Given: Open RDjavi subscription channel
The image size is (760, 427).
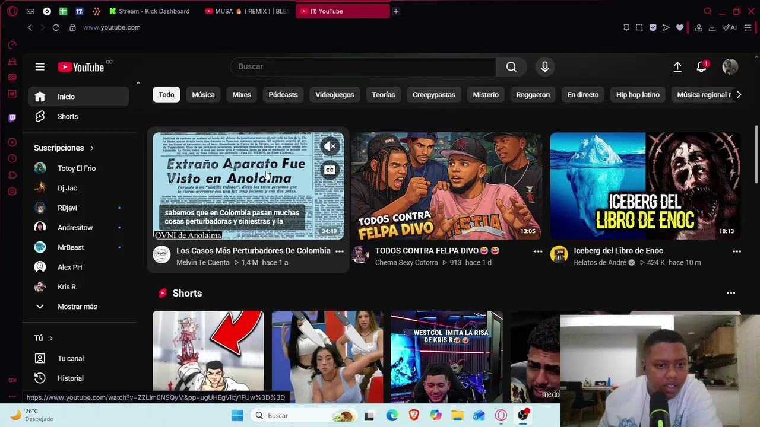Looking at the screenshot, I should pos(78,208).
